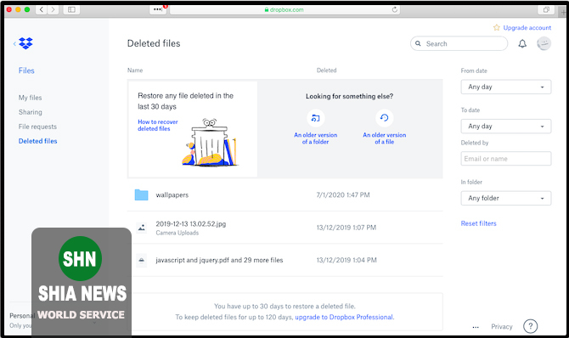The image size is (569, 338).
Task: Open the Files section in sidebar
Action: (x=26, y=70)
